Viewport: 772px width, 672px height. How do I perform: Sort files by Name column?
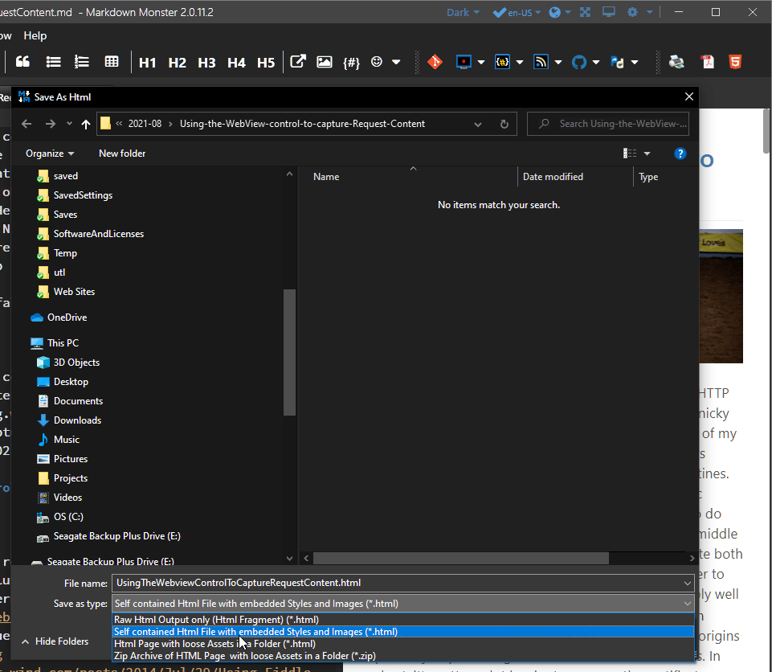coord(326,176)
